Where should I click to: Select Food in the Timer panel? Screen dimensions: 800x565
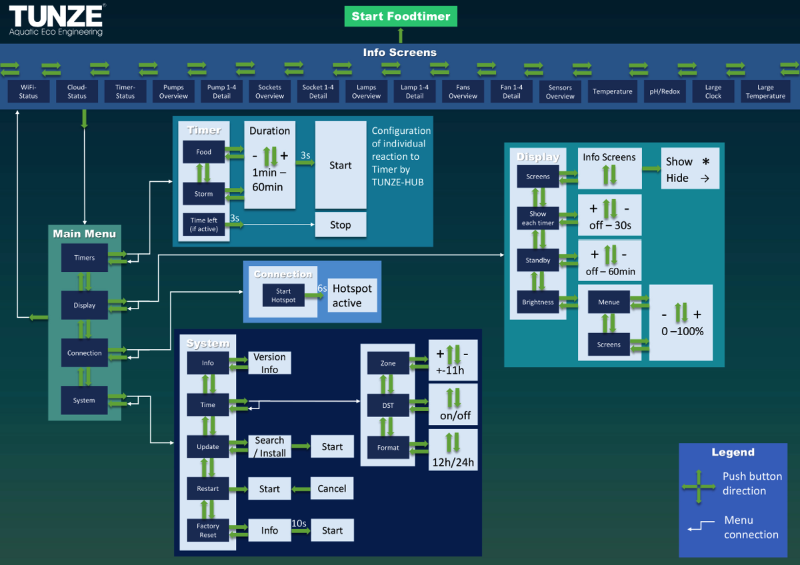(x=204, y=152)
